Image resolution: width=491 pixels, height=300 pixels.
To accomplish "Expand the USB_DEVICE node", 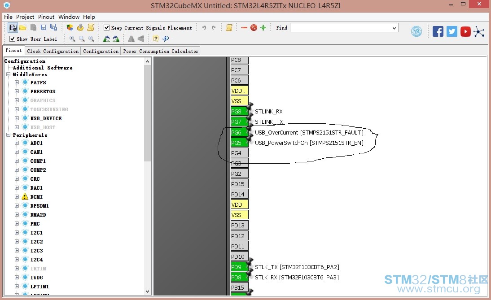I will pyautogui.click(x=17, y=118).
